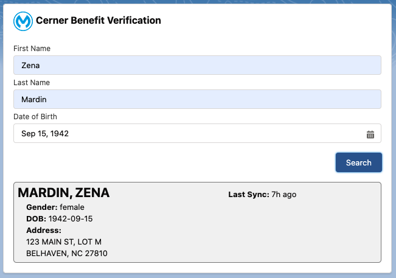Click the Search button
The image size is (396, 278).
[359, 162]
